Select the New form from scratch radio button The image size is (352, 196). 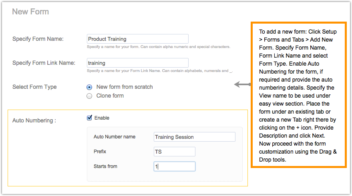90,87
